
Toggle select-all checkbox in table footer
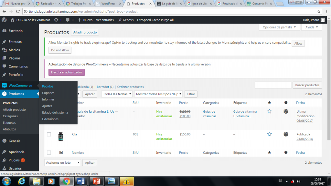[x=49, y=152]
